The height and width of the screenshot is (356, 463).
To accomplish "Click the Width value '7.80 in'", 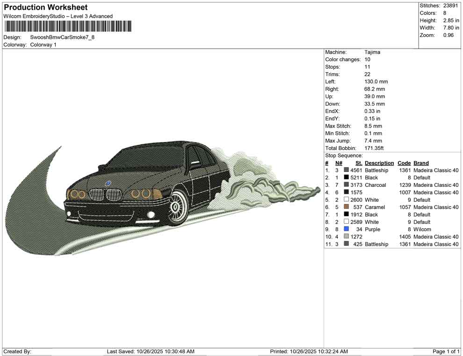I will pos(451,28).
